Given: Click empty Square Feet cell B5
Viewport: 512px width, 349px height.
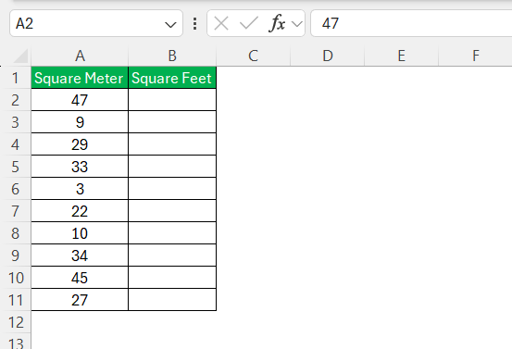Looking at the screenshot, I should [172, 167].
